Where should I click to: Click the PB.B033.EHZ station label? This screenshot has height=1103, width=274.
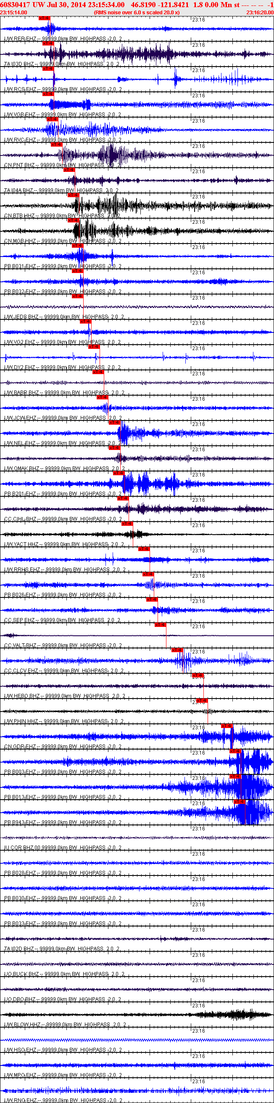pyautogui.click(x=63, y=923)
